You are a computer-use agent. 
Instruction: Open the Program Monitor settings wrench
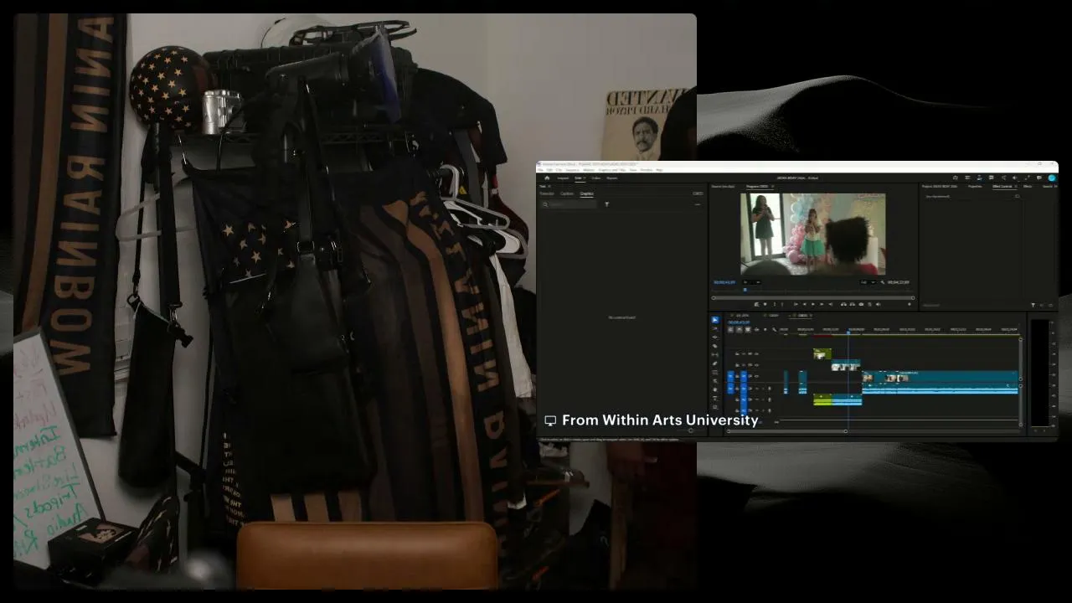pos(882,282)
